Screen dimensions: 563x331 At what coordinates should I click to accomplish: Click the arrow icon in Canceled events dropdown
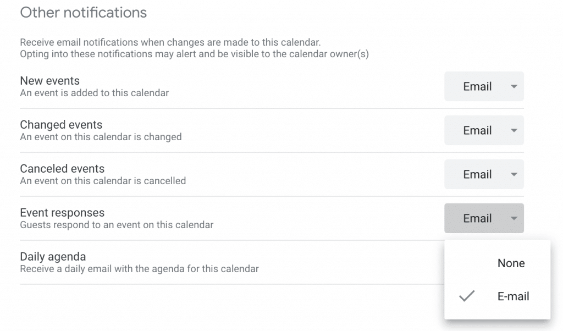(x=514, y=175)
